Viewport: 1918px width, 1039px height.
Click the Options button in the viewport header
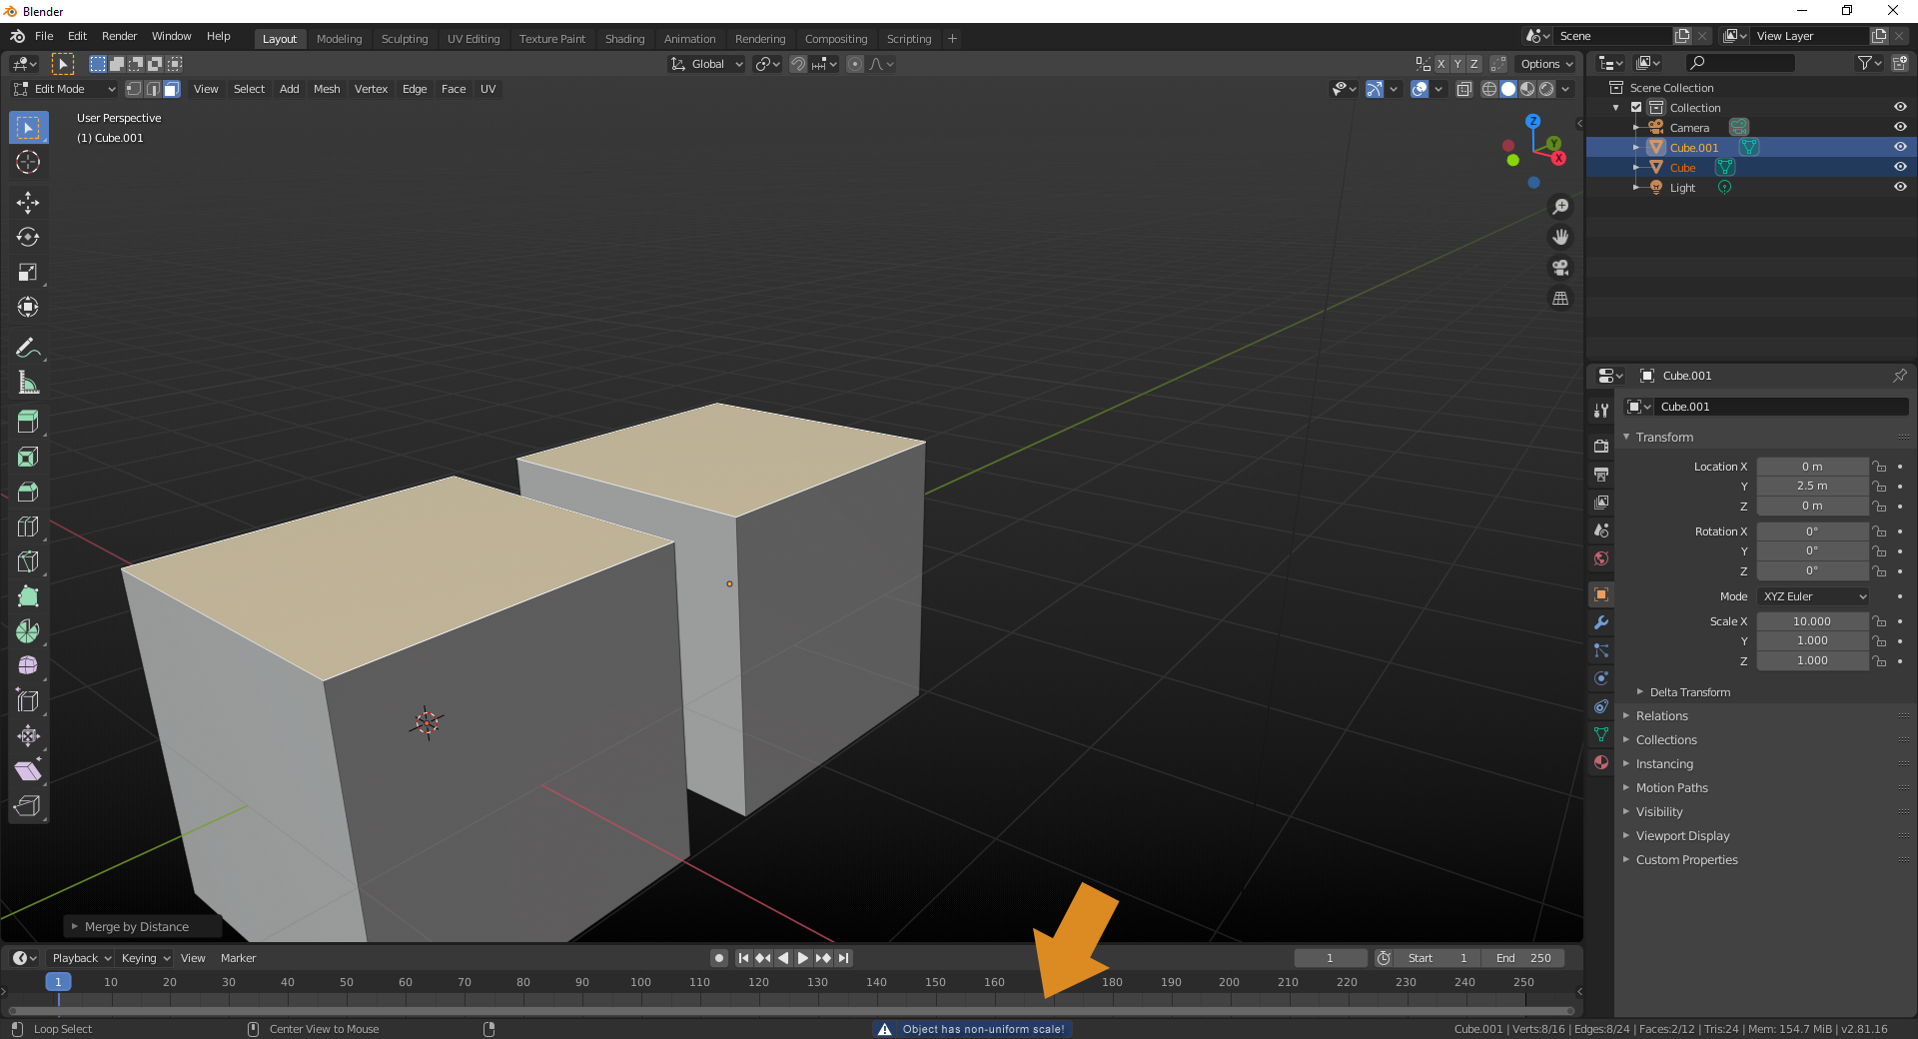[x=1545, y=64]
